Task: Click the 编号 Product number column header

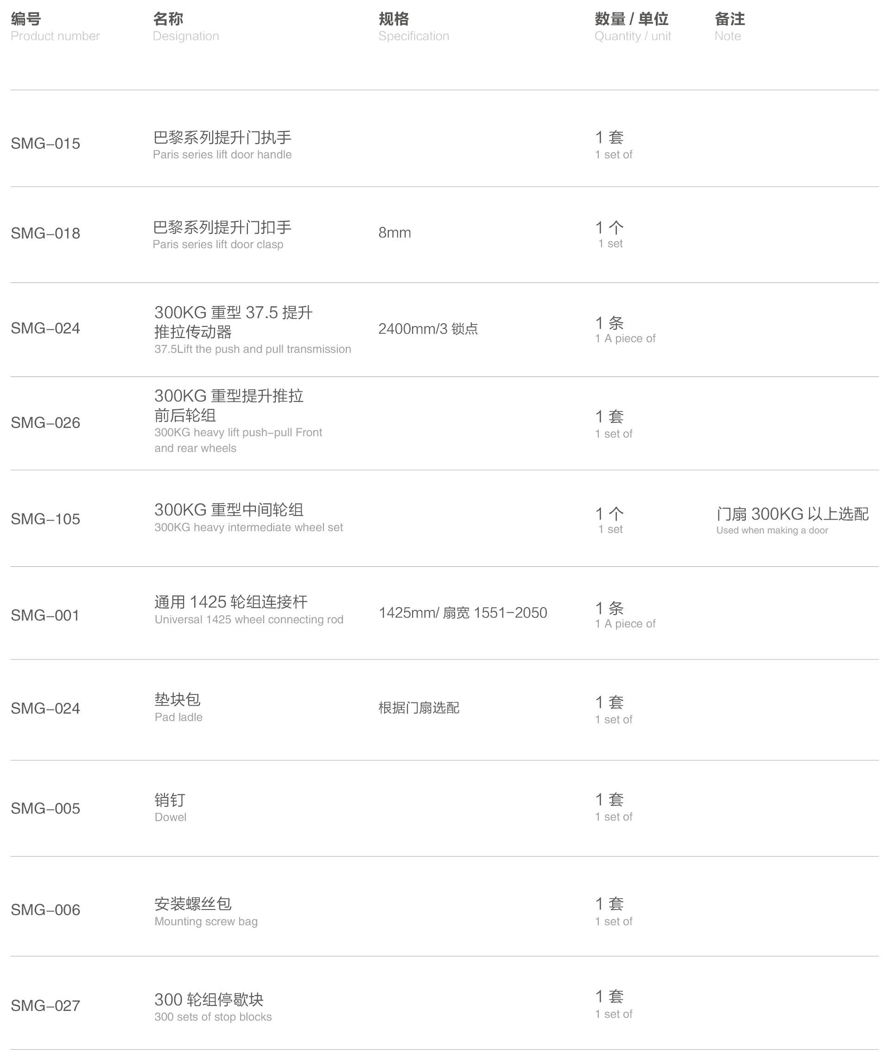Action: [x=55, y=27]
